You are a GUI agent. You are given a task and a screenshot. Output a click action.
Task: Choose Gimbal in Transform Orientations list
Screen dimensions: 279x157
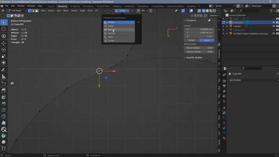click(x=119, y=33)
